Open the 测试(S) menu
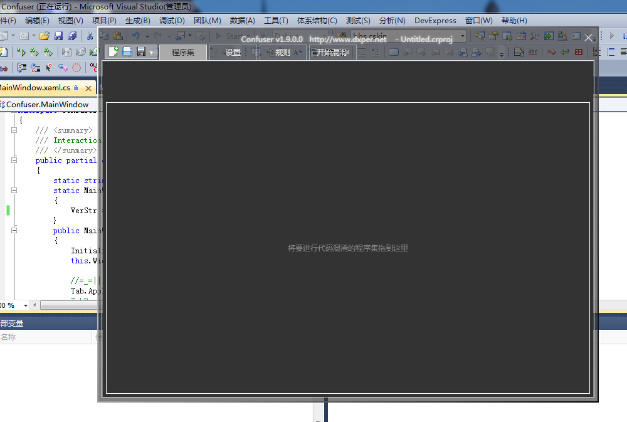Screen dimensions: 627x422 tap(358, 21)
